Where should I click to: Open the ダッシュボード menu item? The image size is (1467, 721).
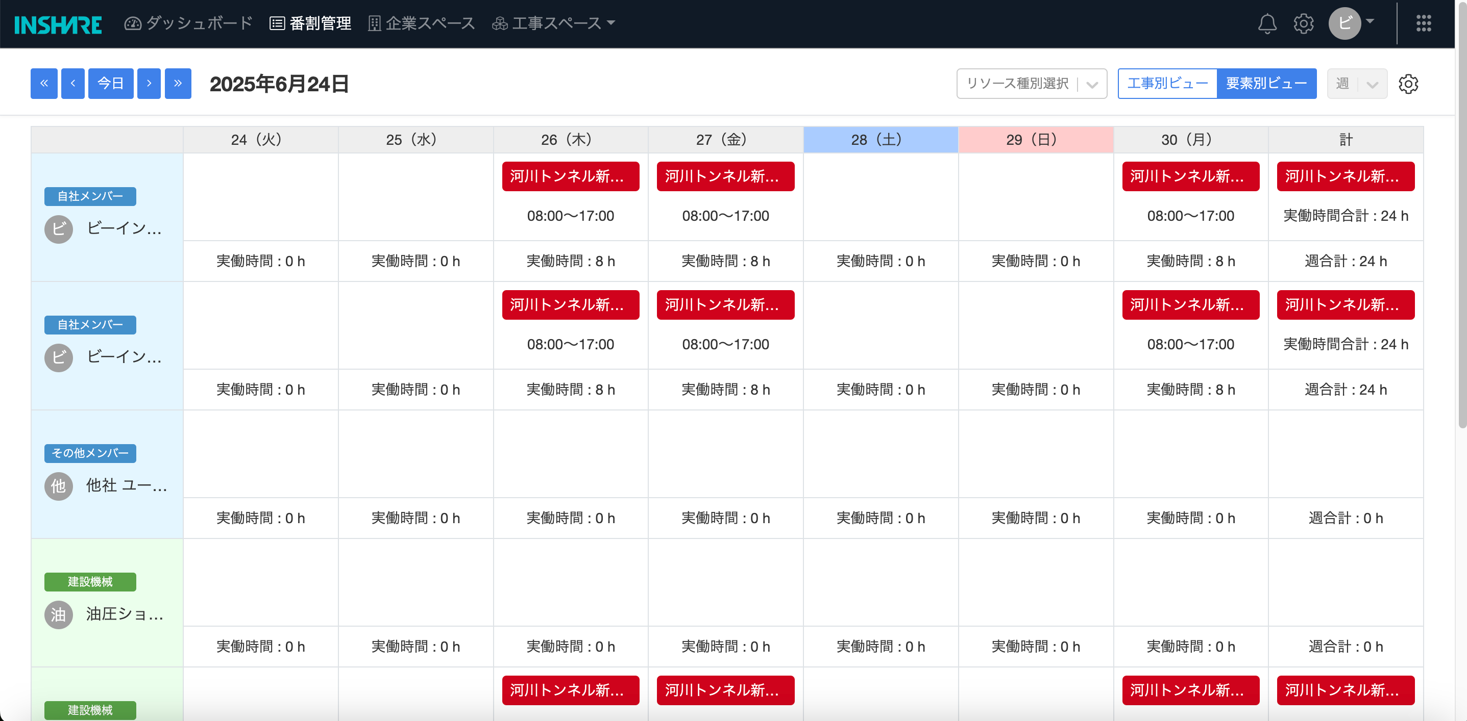[x=188, y=23]
